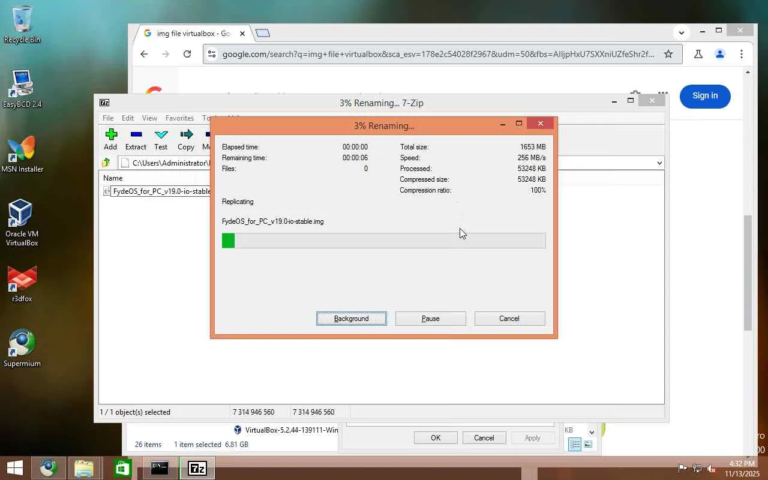Screen dimensions: 768x480
Task: Select the 'img file virtualbox' Chrome tab
Action: tap(192, 34)
